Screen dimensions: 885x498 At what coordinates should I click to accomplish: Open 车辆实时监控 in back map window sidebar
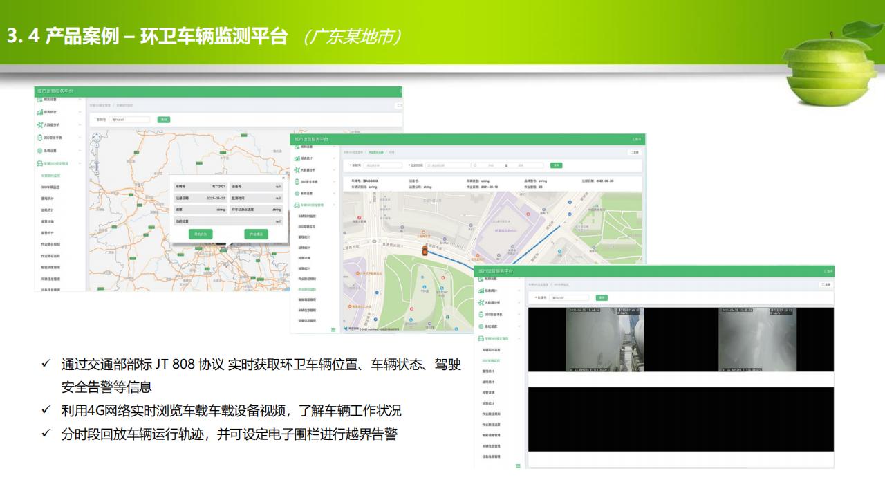tap(50, 176)
